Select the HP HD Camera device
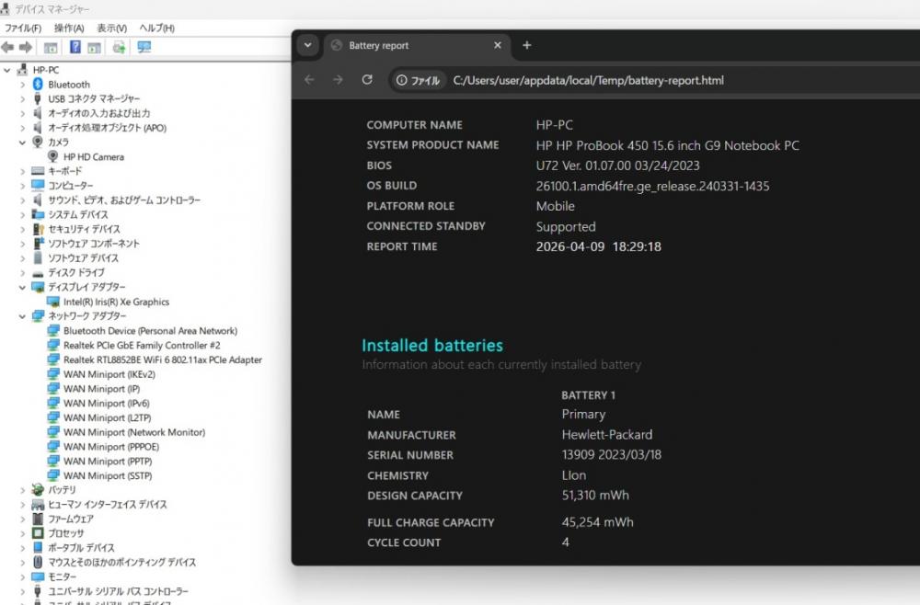920x605 pixels. point(93,156)
